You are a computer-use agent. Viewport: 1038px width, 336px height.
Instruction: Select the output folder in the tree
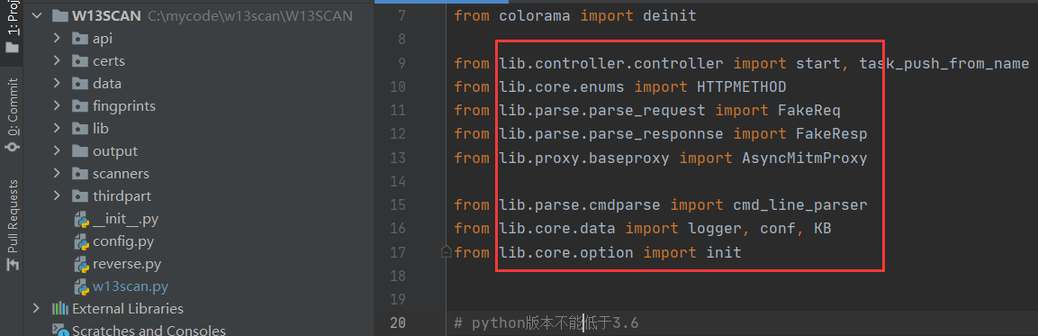115,151
